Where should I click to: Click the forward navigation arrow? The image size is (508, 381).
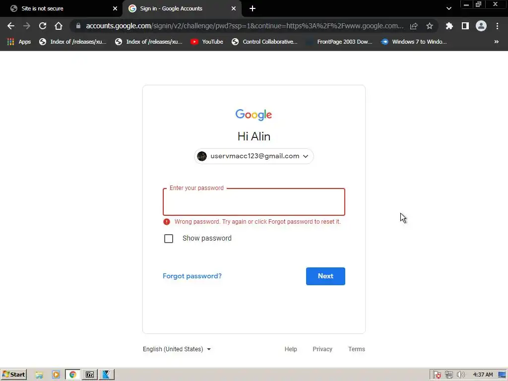[x=27, y=26]
